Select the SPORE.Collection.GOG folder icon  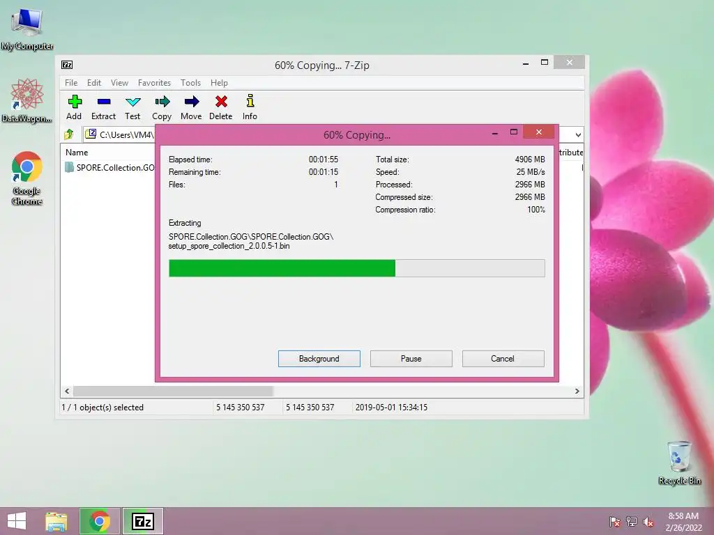click(69, 167)
